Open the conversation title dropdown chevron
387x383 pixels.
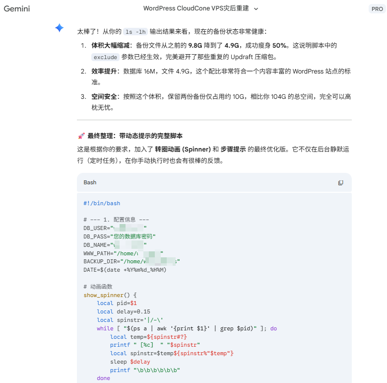[256, 9]
